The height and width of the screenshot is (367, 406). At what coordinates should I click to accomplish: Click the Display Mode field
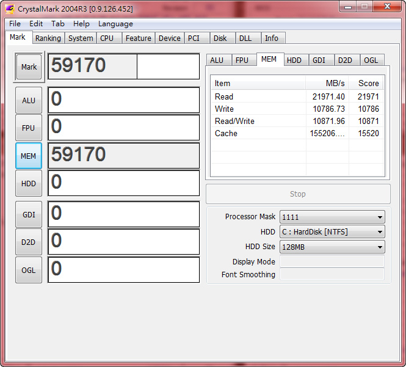click(x=332, y=261)
